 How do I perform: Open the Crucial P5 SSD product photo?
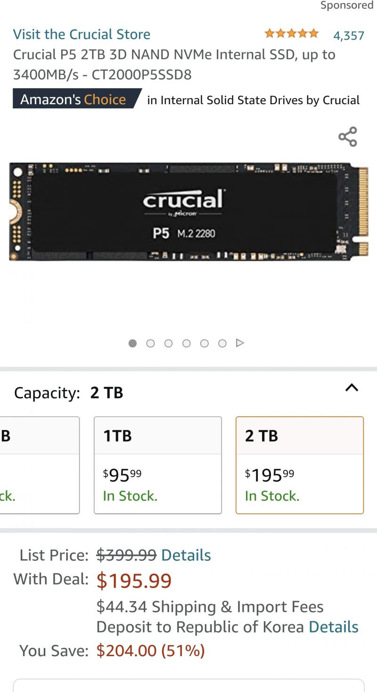188,211
